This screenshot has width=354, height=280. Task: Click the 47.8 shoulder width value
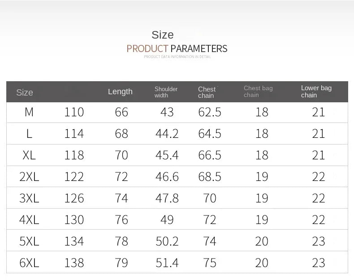(167, 198)
